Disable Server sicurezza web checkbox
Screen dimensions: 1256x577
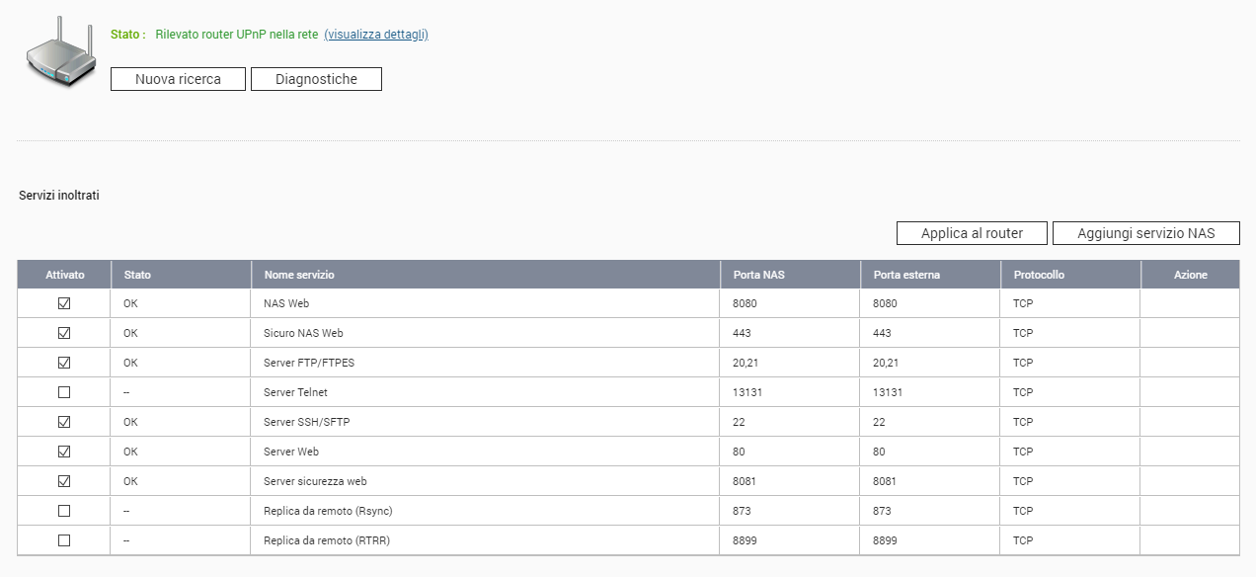[64, 481]
